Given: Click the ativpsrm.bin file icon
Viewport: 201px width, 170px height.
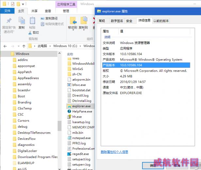Looking at the screenshot, I should coord(69,79).
